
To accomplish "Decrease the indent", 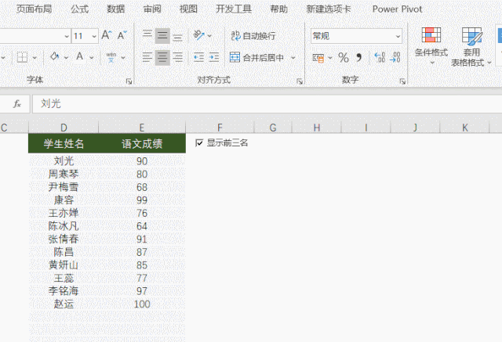I will tap(198, 57).
